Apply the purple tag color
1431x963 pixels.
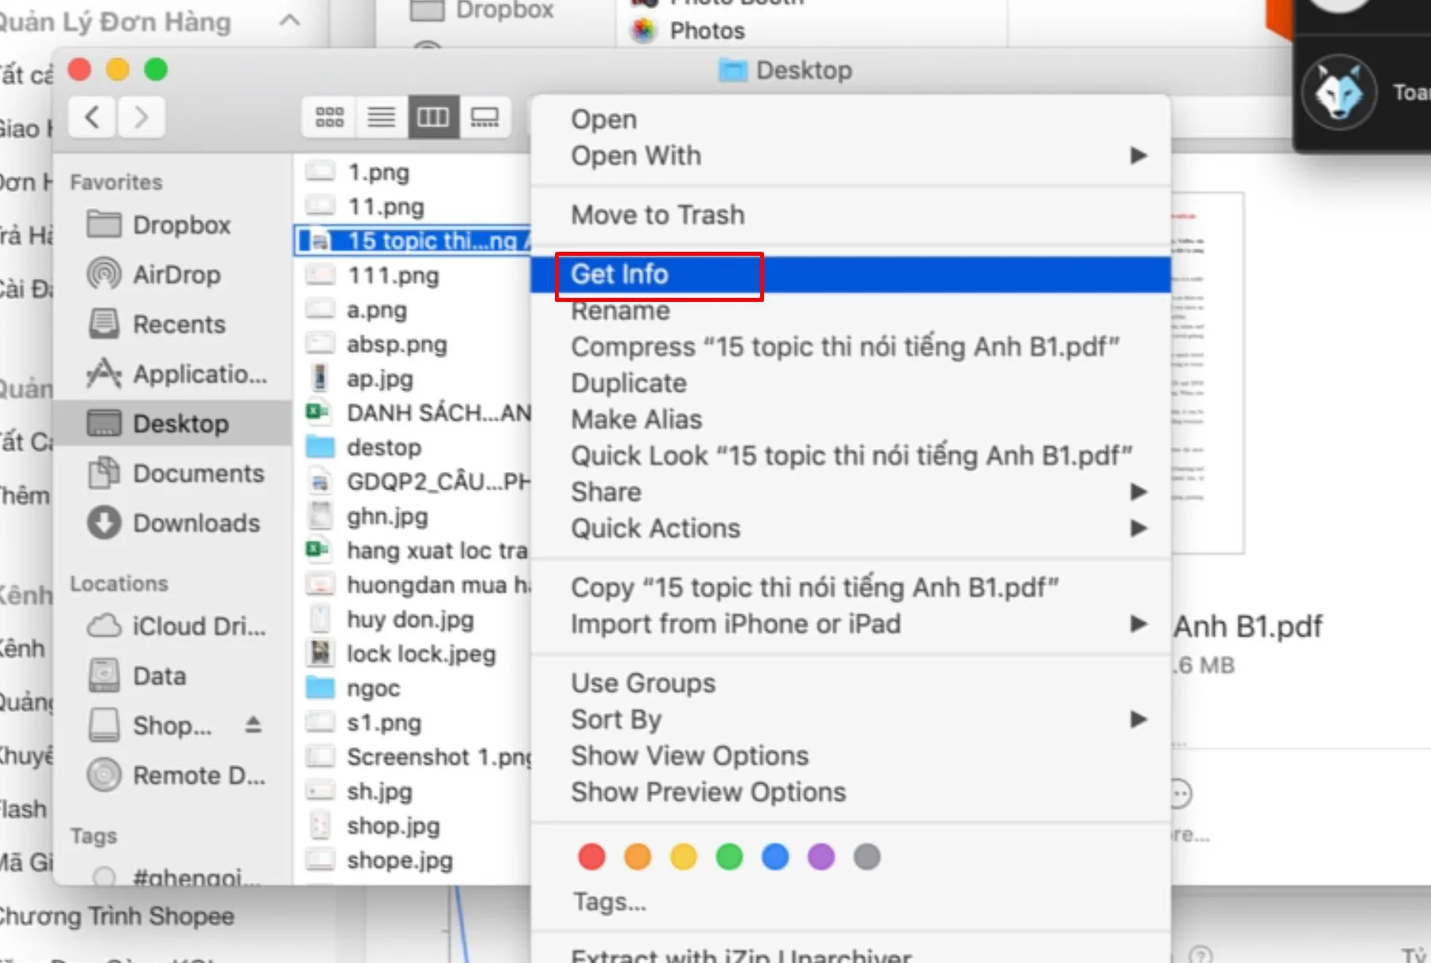coord(821,857)
